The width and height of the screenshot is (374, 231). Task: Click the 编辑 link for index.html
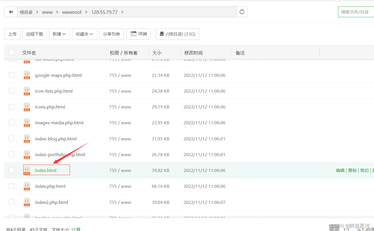point(340,170)
